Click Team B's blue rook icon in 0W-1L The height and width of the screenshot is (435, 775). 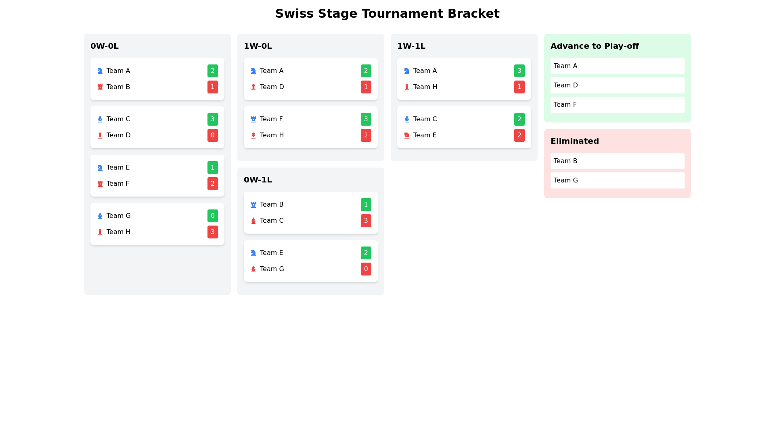click(x=253, y=205)
